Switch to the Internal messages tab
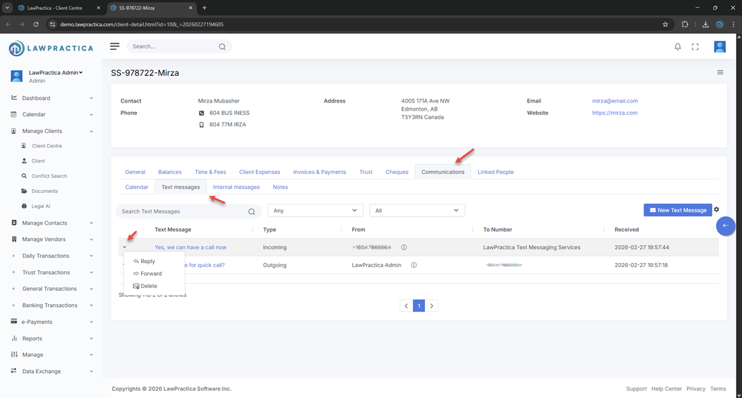 (236, 187)
